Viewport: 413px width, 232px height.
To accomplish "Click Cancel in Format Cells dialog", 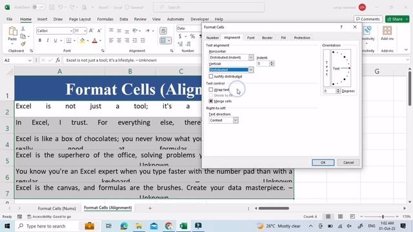I will point(348,162).
